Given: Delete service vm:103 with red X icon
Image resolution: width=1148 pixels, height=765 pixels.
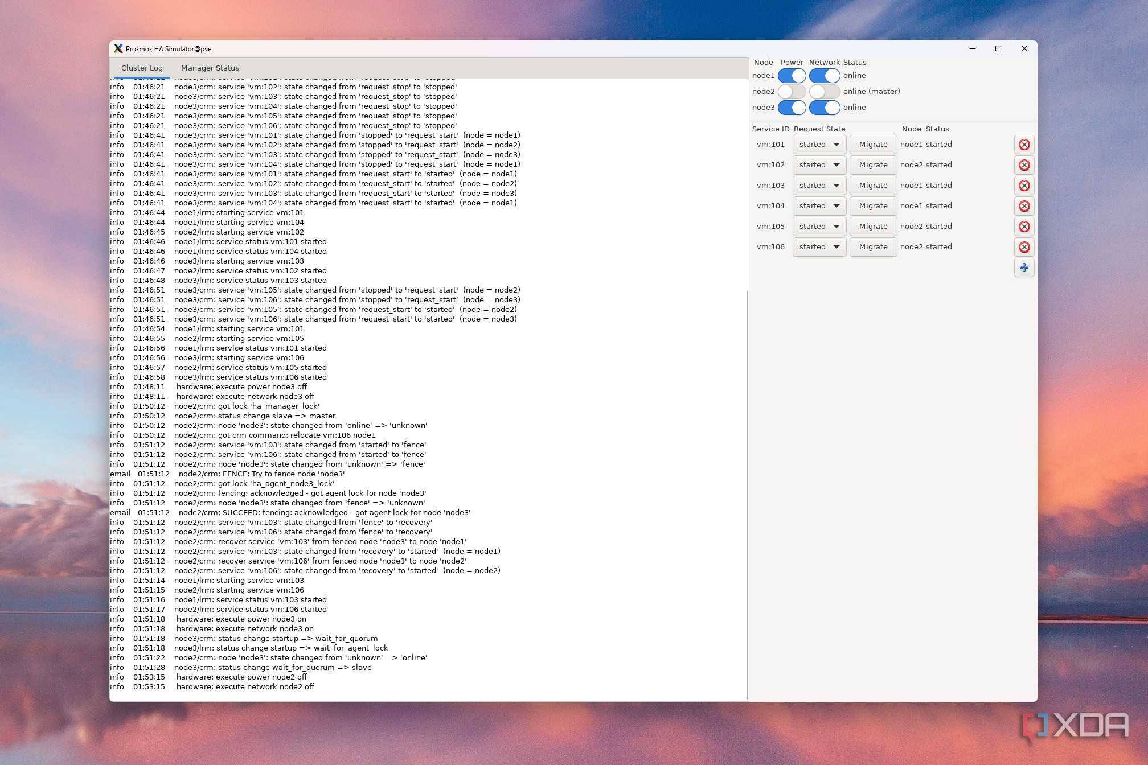Looking at the screenshot, I should (1024, 186).
